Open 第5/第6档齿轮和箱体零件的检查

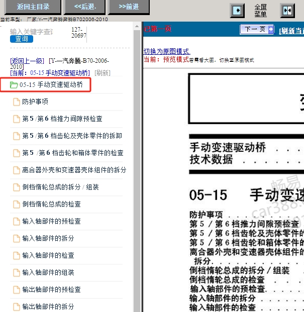(x=73, y=153)
